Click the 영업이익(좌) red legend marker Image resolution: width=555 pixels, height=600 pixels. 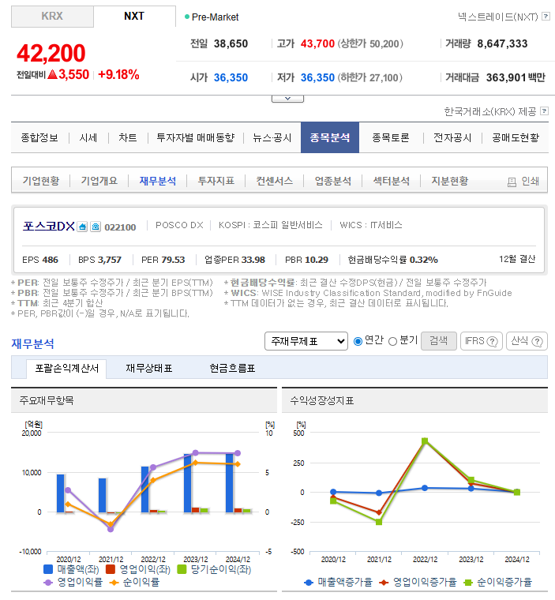point(111,569)
